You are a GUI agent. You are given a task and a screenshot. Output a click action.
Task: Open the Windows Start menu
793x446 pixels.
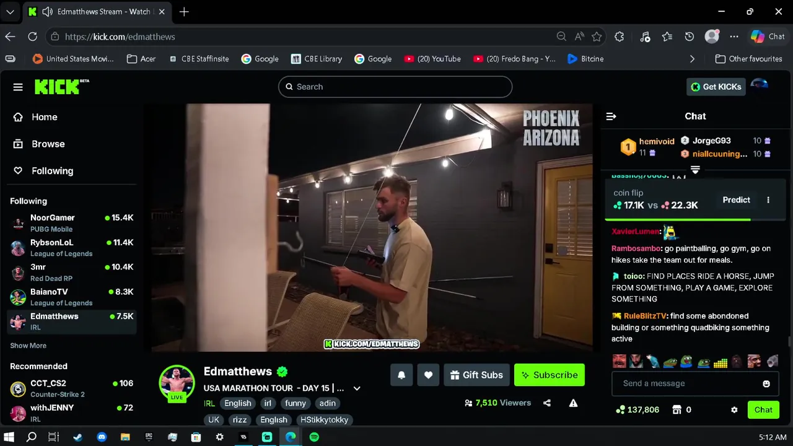click(9, 437)
